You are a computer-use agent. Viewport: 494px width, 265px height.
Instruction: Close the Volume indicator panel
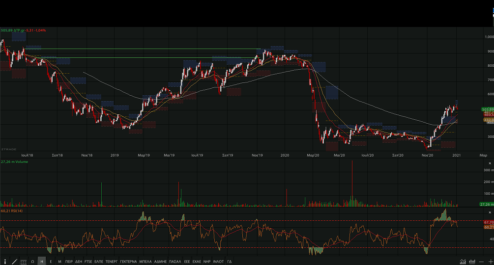(x=490, y=163)
